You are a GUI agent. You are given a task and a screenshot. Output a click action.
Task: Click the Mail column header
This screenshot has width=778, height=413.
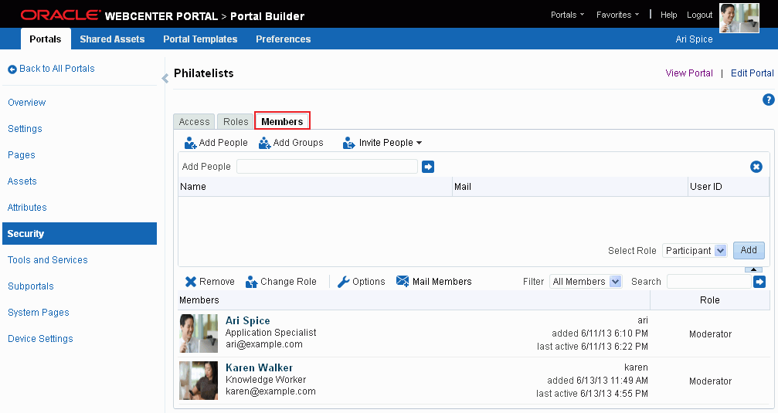coord(569,186)
